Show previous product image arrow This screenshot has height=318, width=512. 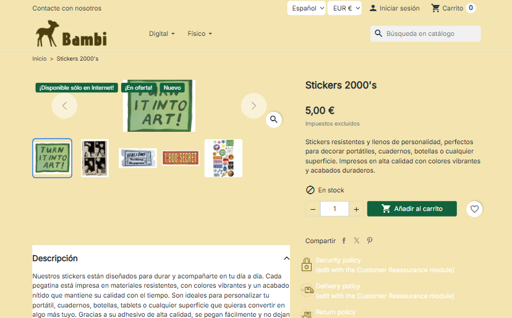(x=64, y=106)
